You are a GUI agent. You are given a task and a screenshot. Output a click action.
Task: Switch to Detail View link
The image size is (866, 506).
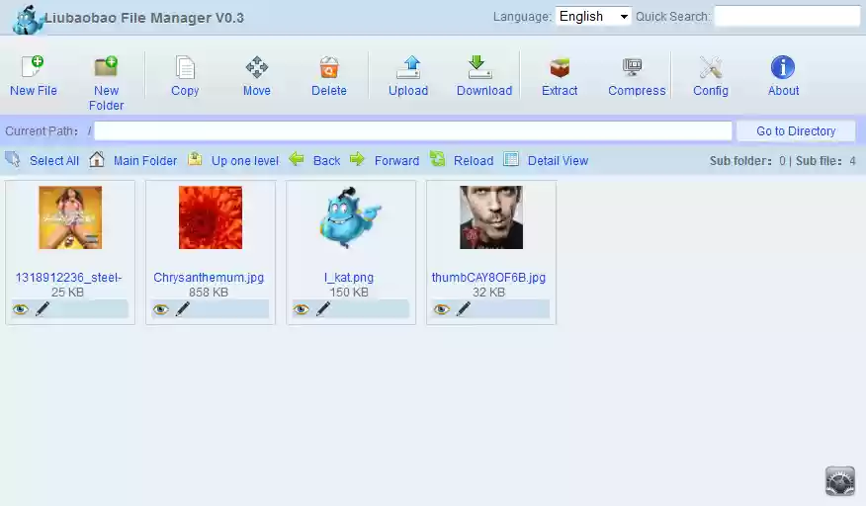[558, 161]
